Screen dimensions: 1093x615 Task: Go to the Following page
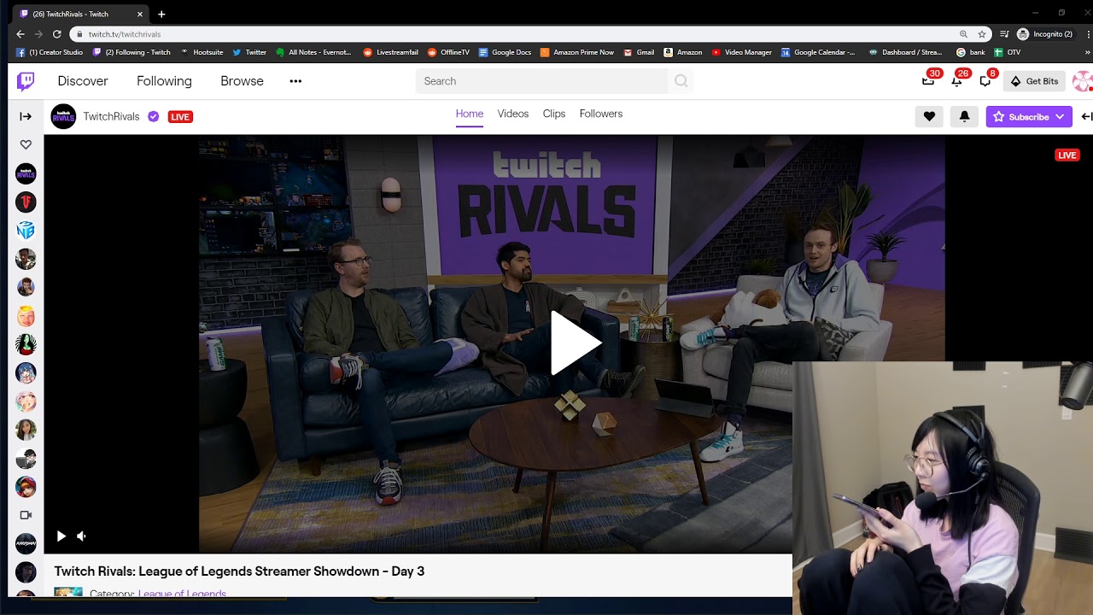click(x=164, y=81)
